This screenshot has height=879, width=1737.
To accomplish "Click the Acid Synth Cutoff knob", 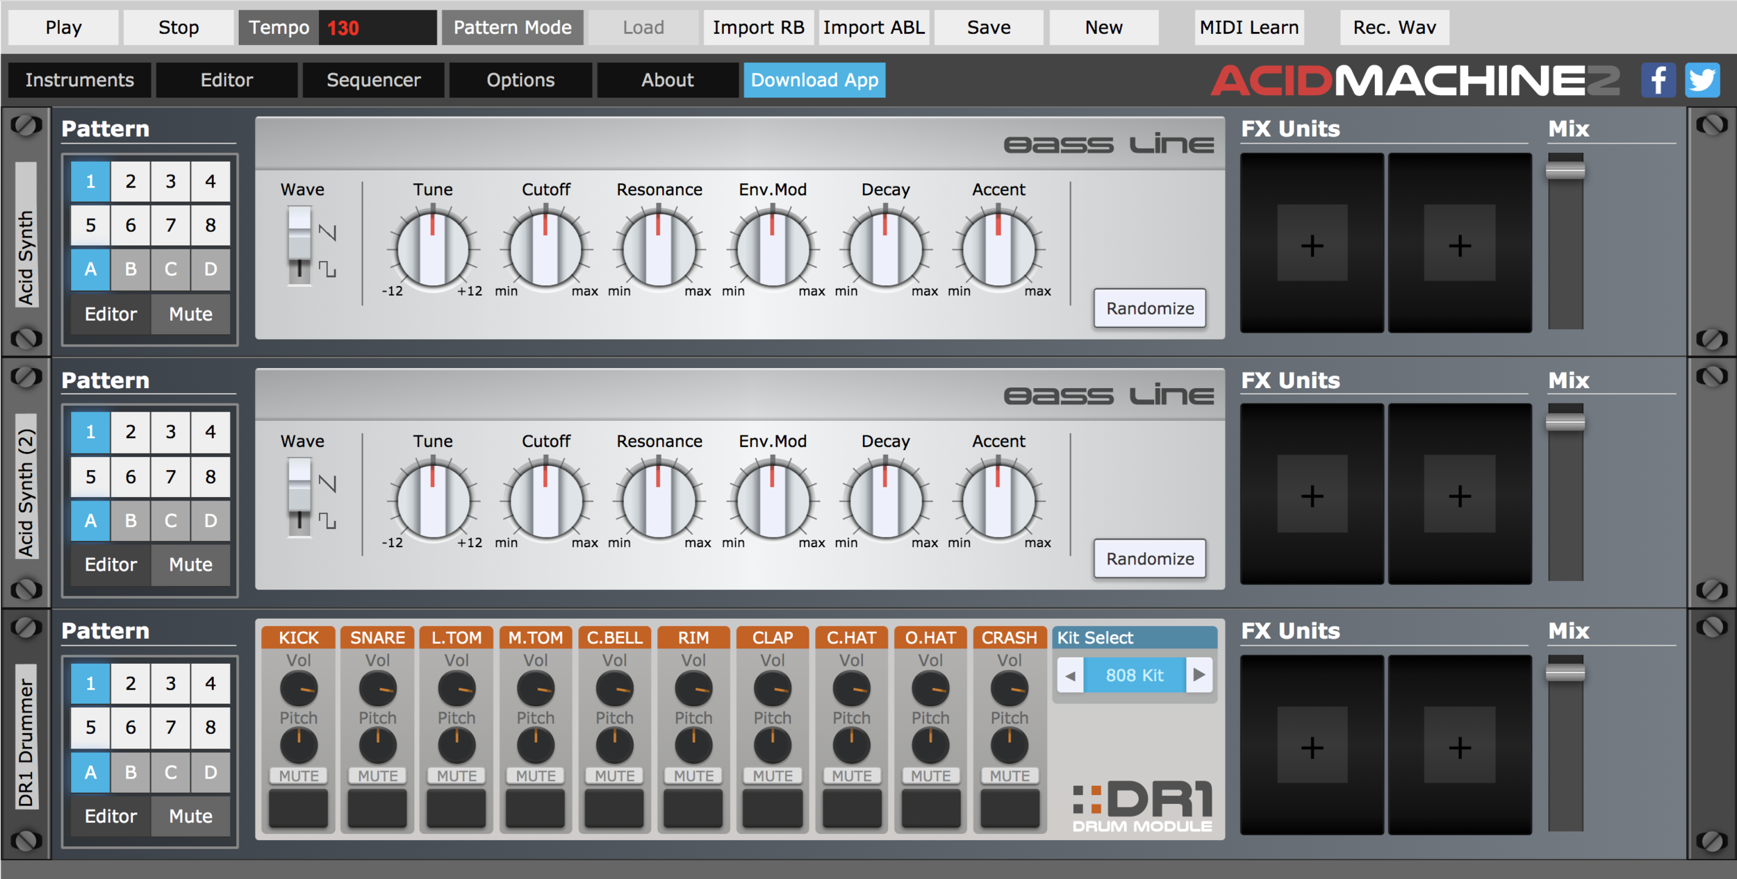I will (x=545, y=249).
